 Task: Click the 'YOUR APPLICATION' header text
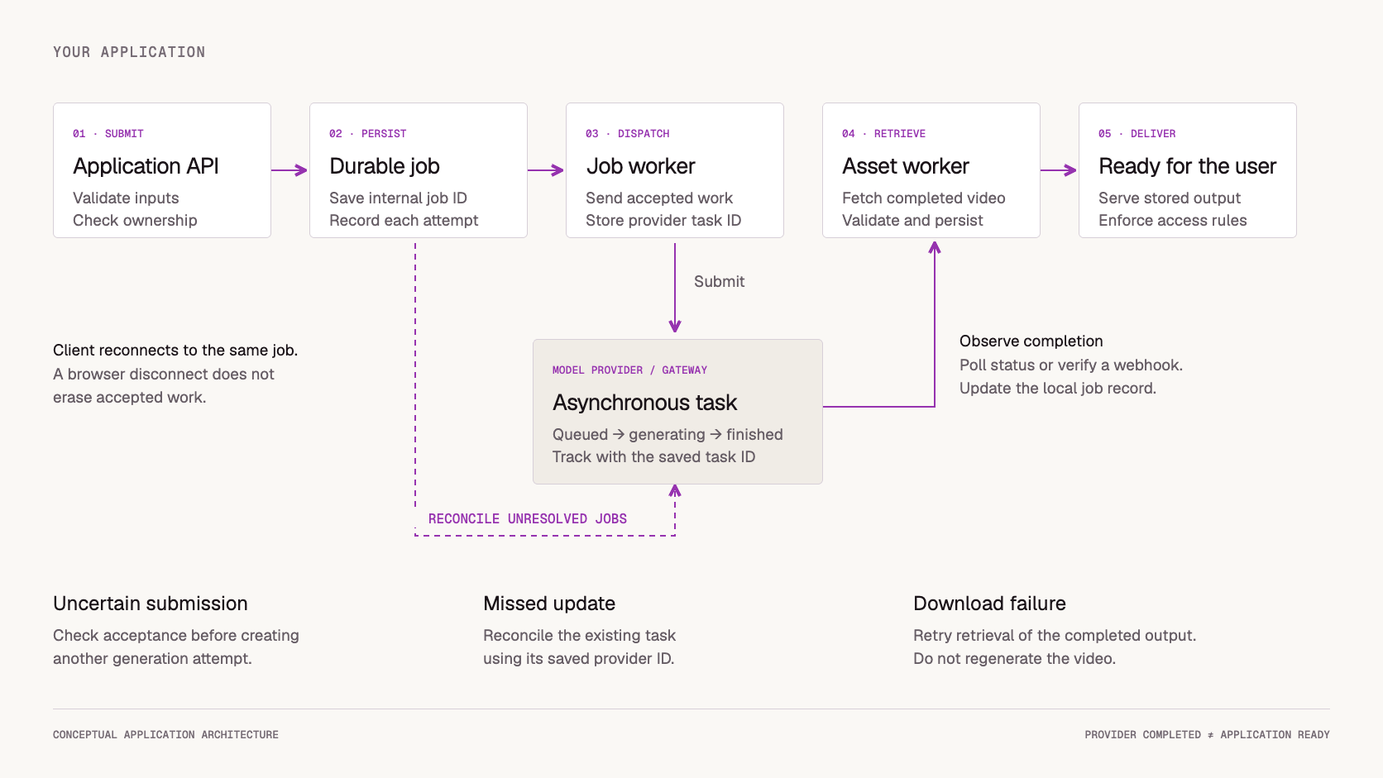click(129, 52)
